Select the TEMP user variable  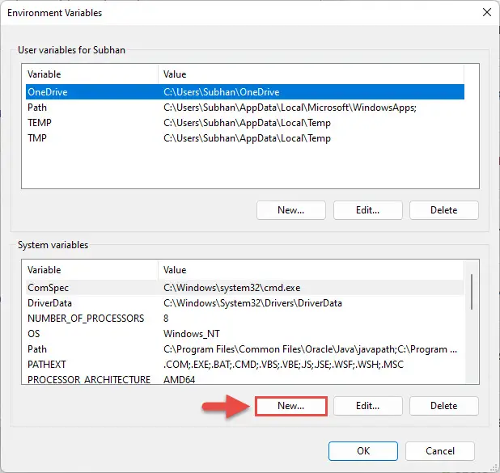pyautogui.click(x=245, y=123)
